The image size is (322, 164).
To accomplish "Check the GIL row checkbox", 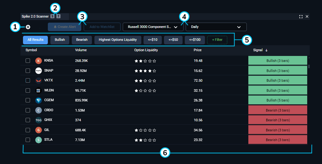I will 28,130.
